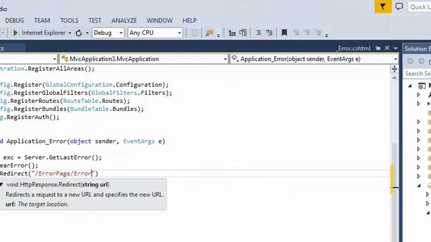Go to the previous bookmark icon
This screenshot has width=431, height=242.
click(296, 33)
